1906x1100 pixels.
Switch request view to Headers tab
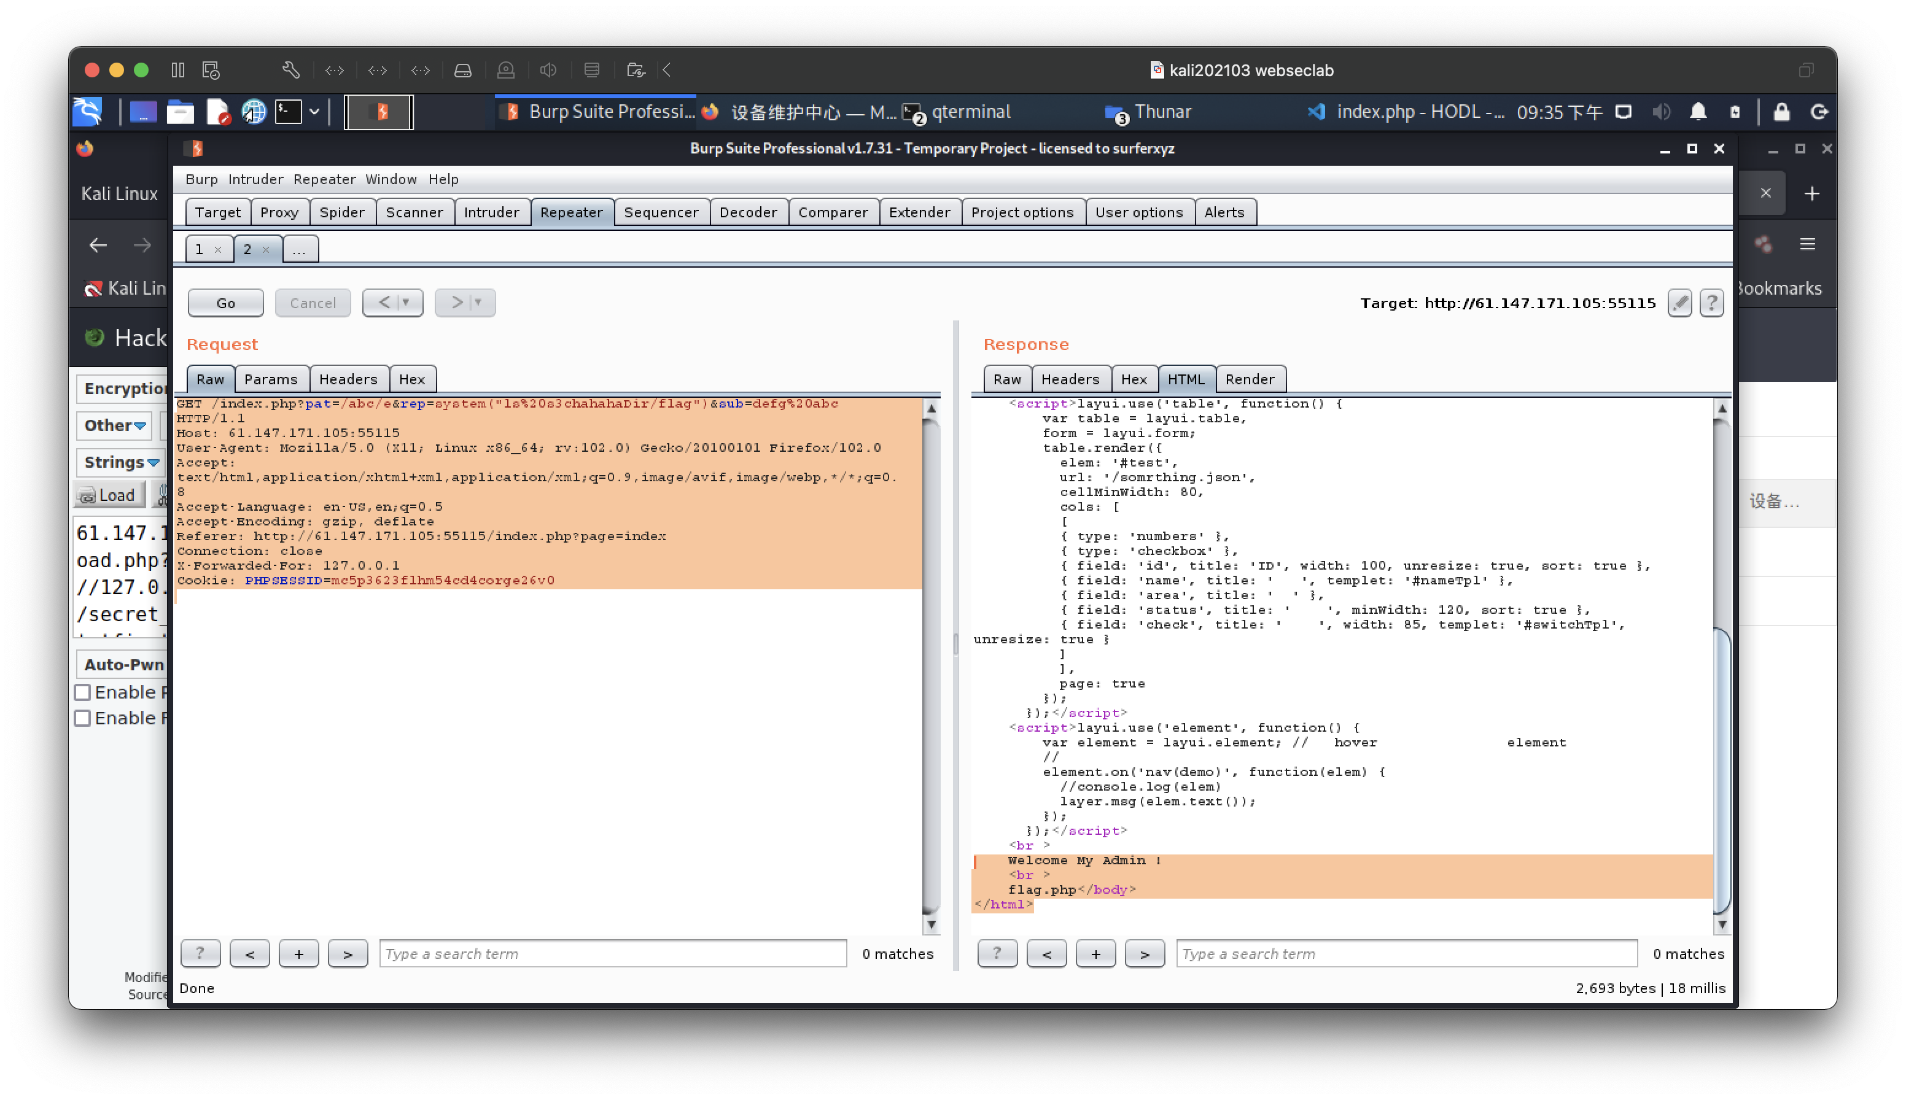click(348, 379)
